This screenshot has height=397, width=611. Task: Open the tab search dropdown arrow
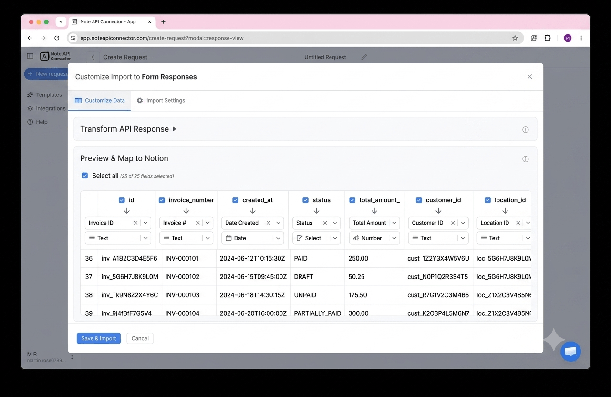click(61, 22)
